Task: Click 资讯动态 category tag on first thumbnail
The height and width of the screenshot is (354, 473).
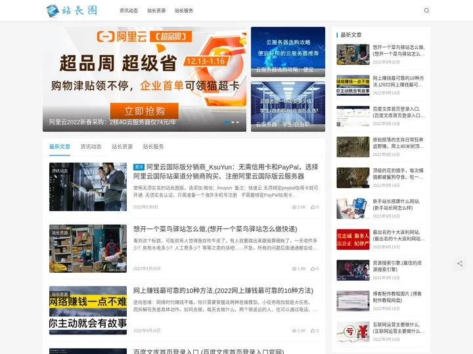Action: [60, 171]
